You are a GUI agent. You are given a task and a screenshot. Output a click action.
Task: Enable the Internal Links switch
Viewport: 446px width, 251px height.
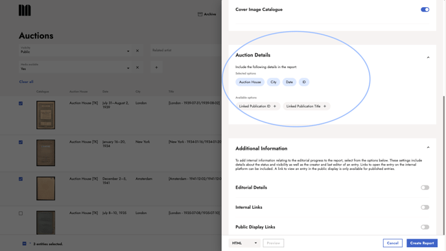click(425, 207)
